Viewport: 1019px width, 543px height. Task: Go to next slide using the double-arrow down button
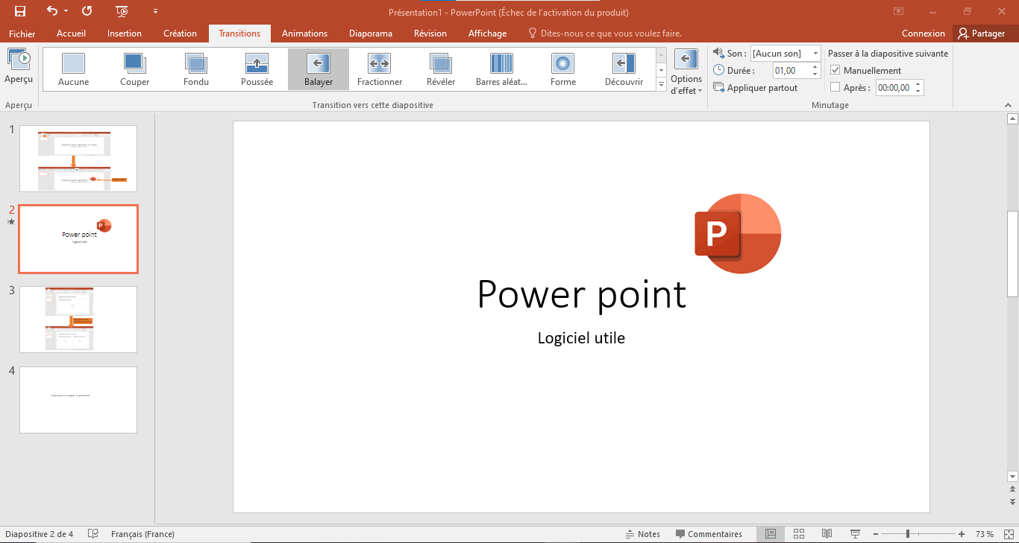click(1012, 502)
